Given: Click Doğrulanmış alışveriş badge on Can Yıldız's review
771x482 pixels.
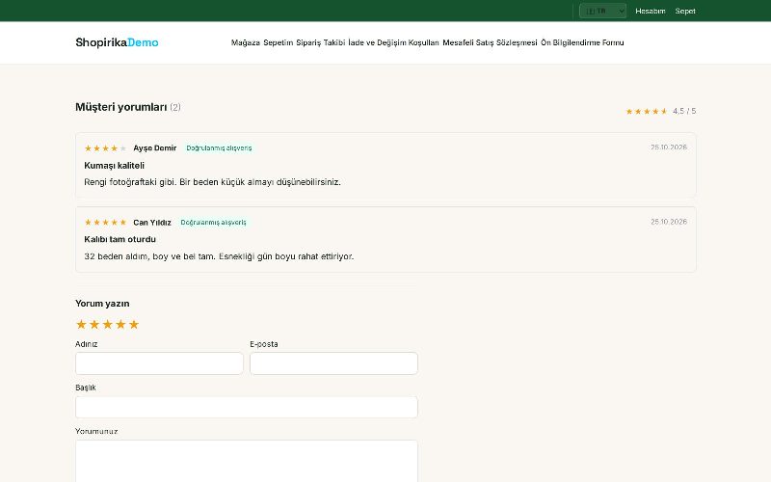Looking at the screenshot, I should (x=213, y=223).
